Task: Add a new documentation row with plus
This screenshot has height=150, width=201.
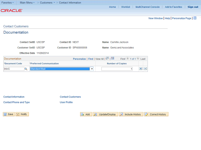Action: pyautogui.click(x=141, y=69)
